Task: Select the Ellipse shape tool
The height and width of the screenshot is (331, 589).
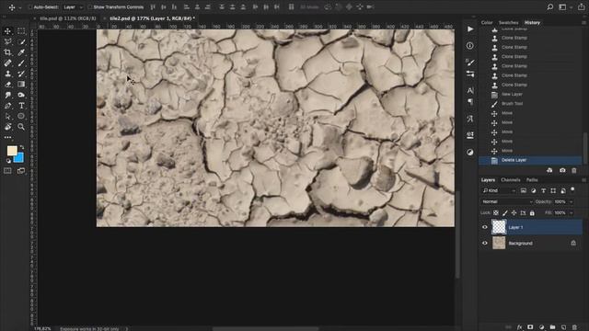Action: point(21,117)
